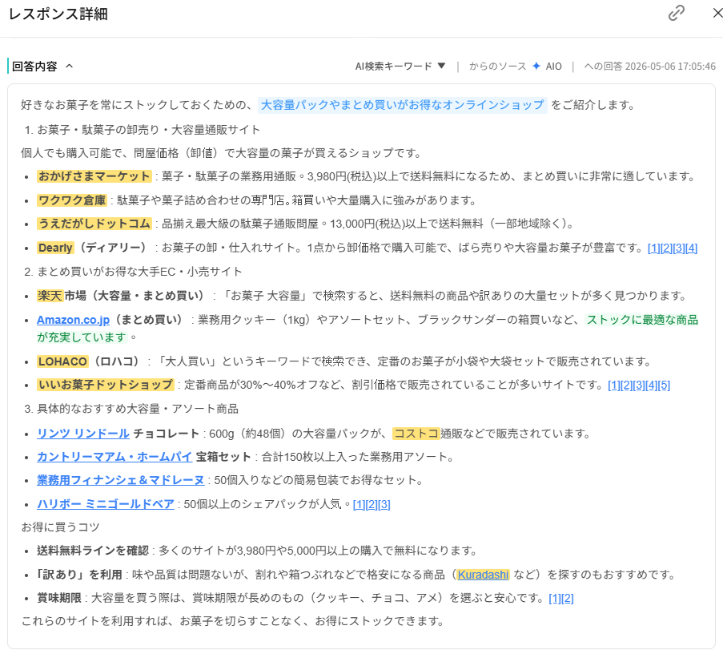Screen dimensions: 723x654
Task: Click the bold 賞味期限 label
Action: (59, 598)
